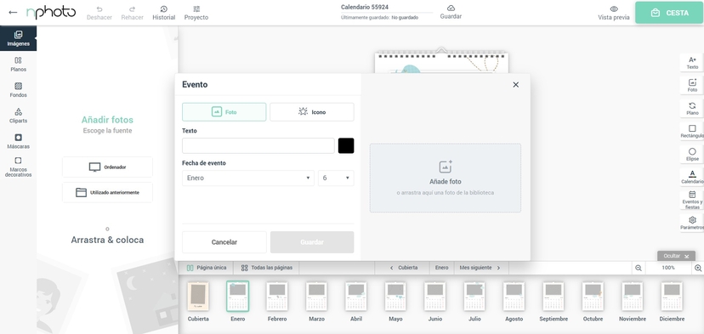Click the Enero label in page navigation
Image resolution: width=704 pixels, height=334 pixels.
click(442, 268)
